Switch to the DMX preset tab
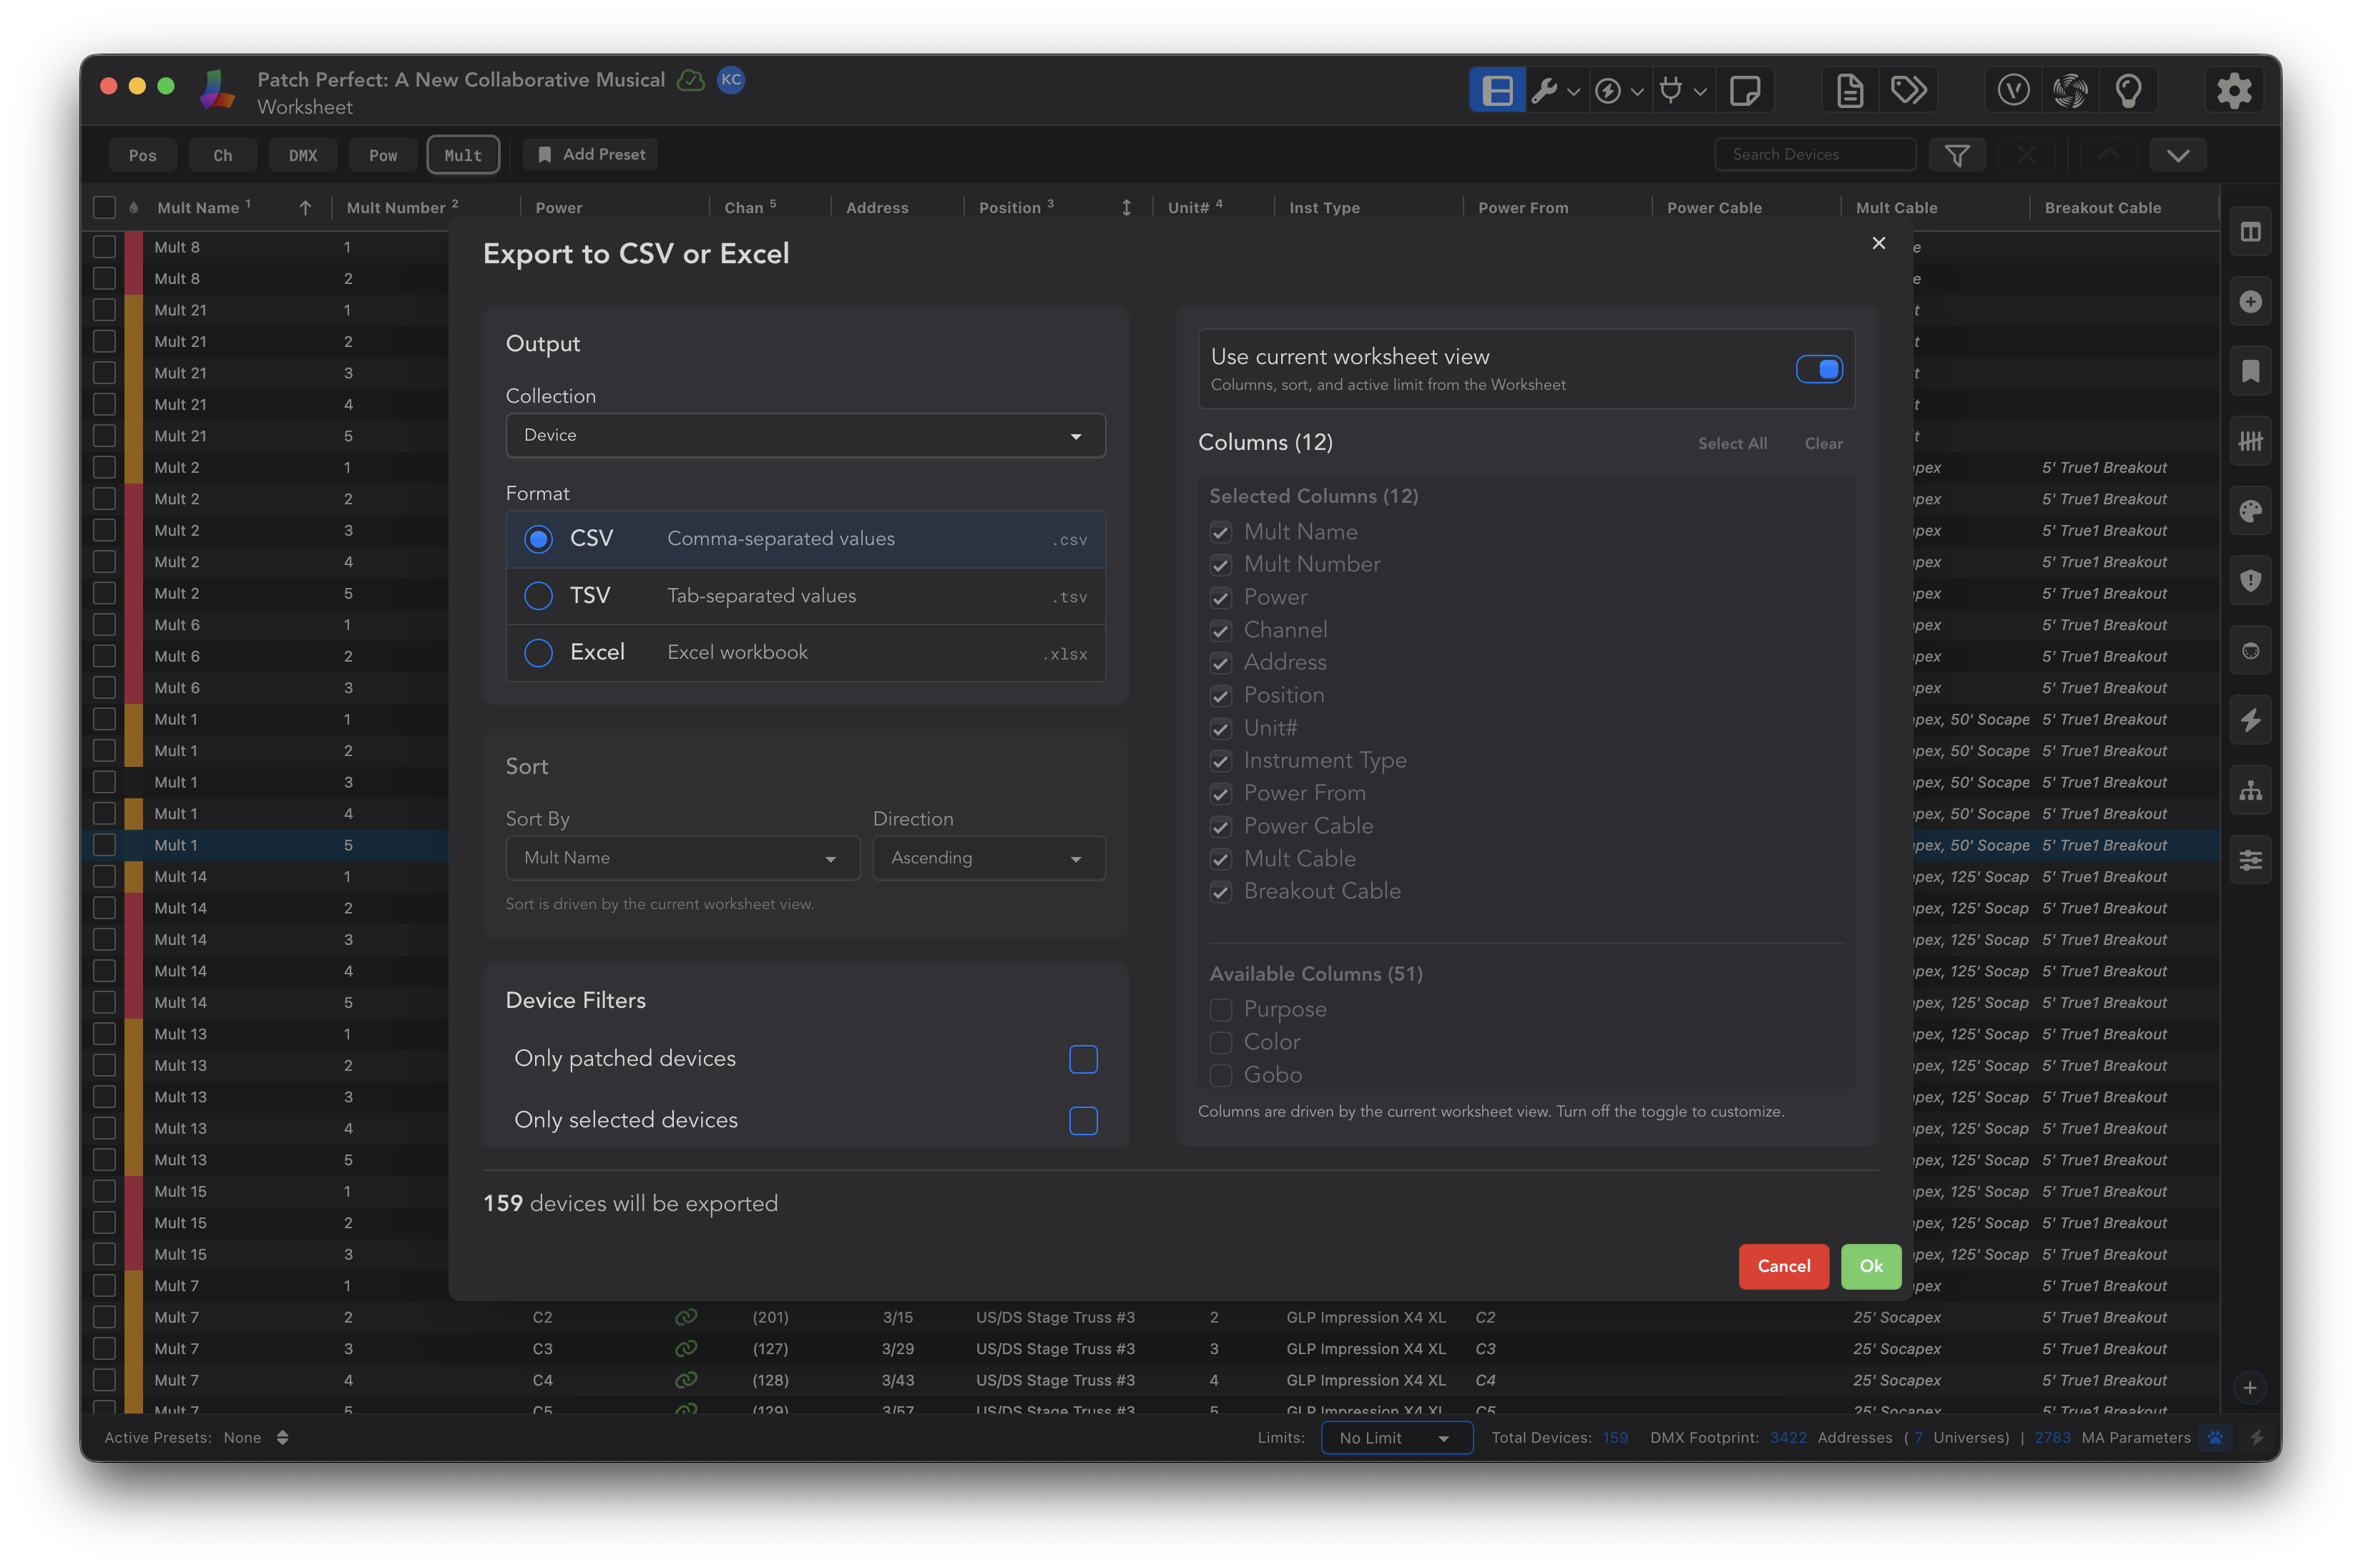 302,155
